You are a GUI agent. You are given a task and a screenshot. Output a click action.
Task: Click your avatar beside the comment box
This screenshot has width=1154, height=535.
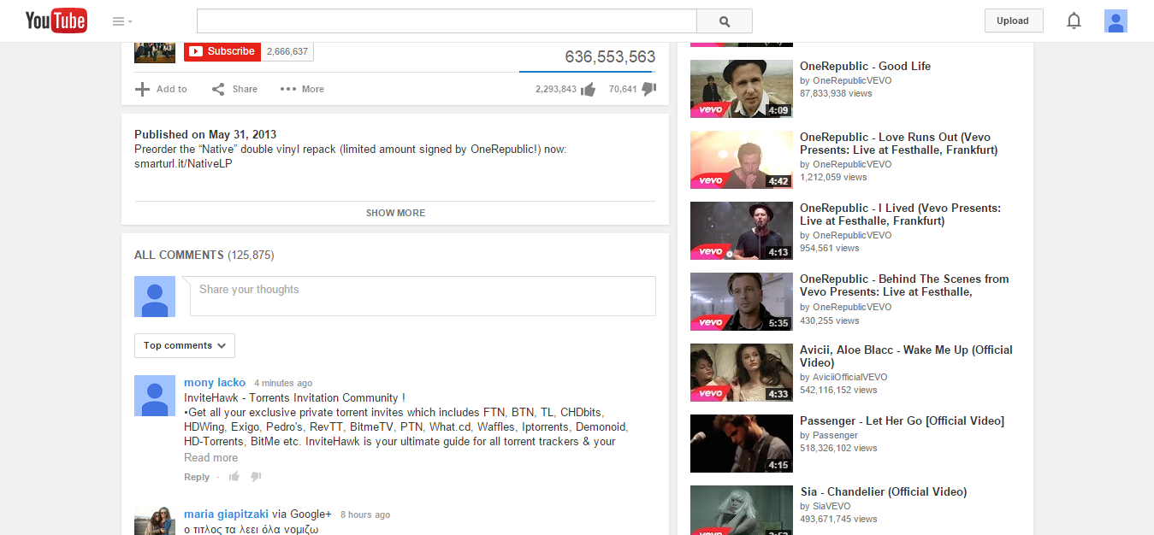155,297
